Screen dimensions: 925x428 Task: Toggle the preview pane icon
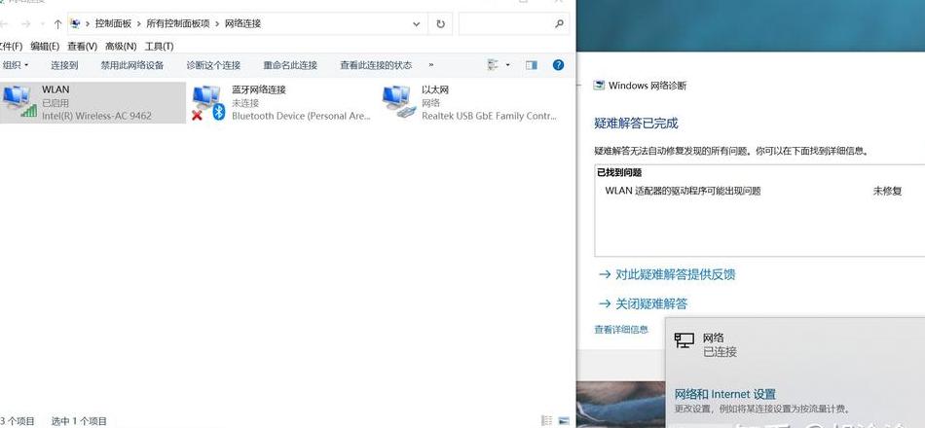click(531, 65)
